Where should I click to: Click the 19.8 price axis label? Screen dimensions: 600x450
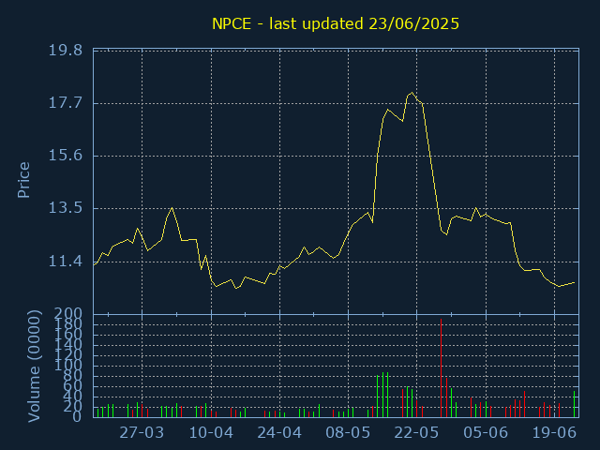coord(65,50)
